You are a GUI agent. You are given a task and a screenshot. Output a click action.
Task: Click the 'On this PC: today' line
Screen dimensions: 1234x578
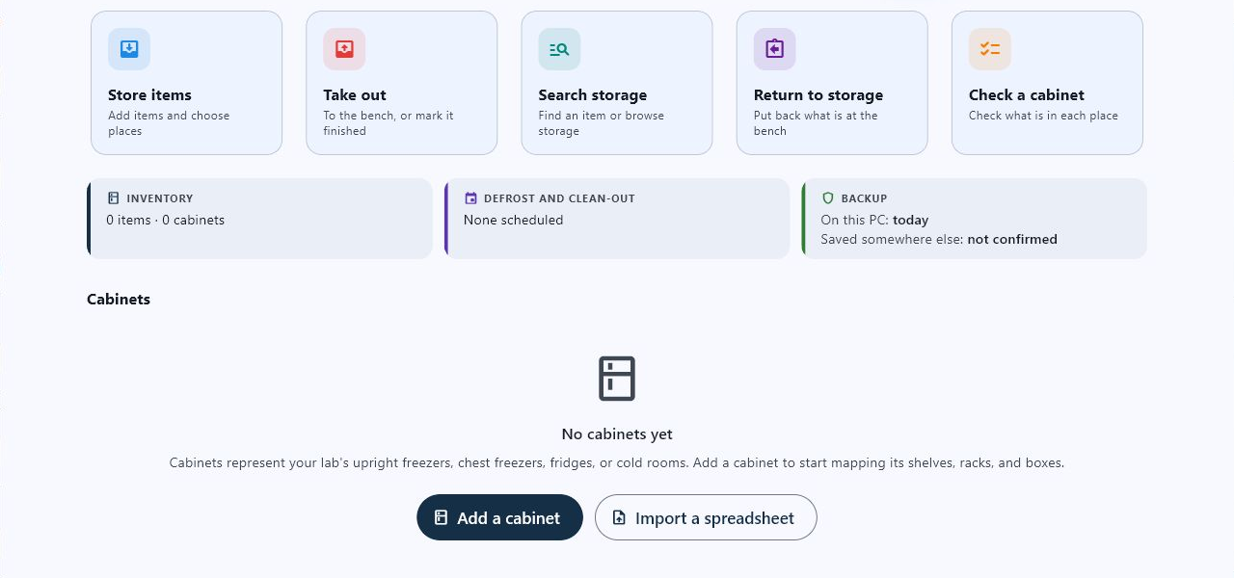[874, 220]
